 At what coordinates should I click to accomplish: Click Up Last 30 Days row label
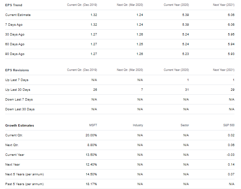click(18, 90)
